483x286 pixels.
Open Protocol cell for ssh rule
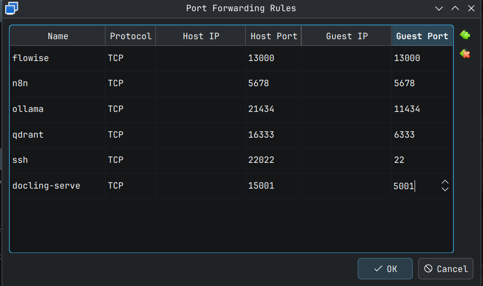130,160
